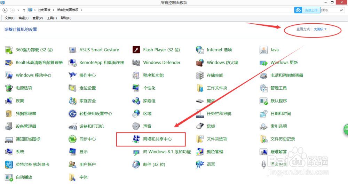Open the 电源选项 battery icon
Image resolution: width=348 pixels, height=184 pixels.
click(9, 88)
